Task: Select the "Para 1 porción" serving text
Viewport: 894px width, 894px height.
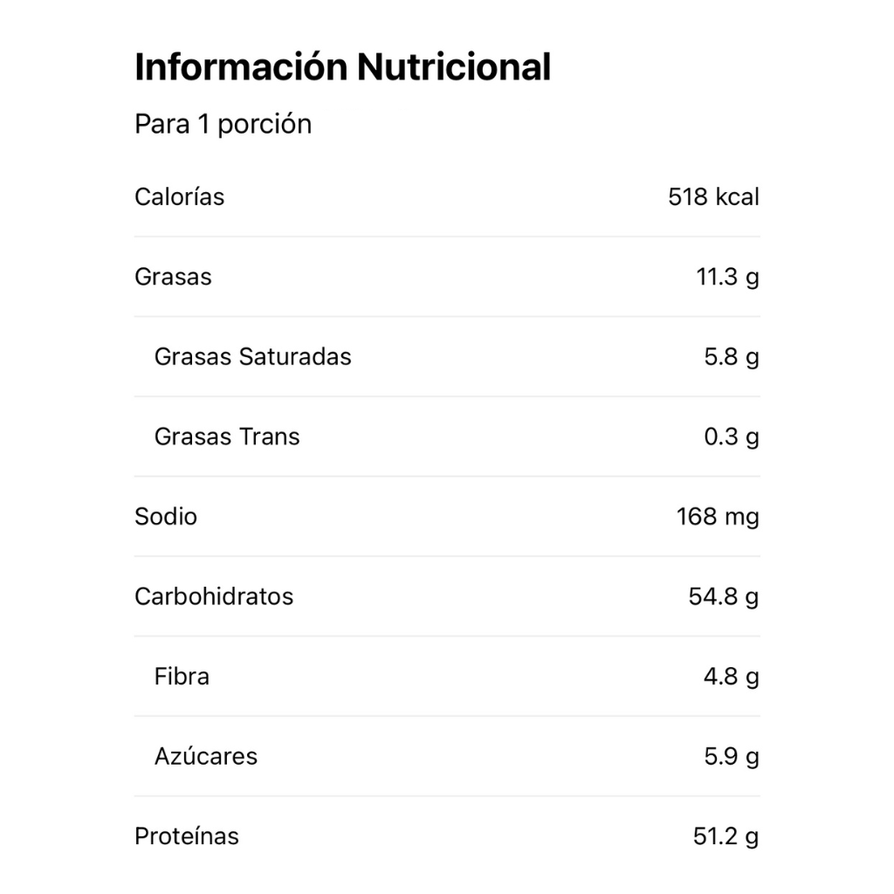Action: coord(223,124)
